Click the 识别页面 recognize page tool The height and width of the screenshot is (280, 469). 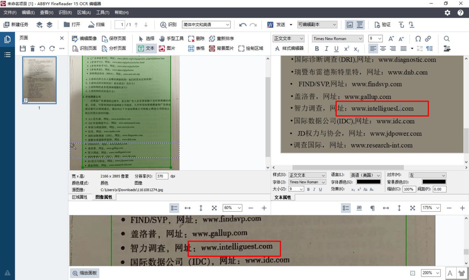84,48
